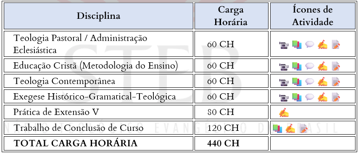Click the speech bubble icon in Teologia Contemporânea row
Screen dimensions: 358x153
point(310,82)
